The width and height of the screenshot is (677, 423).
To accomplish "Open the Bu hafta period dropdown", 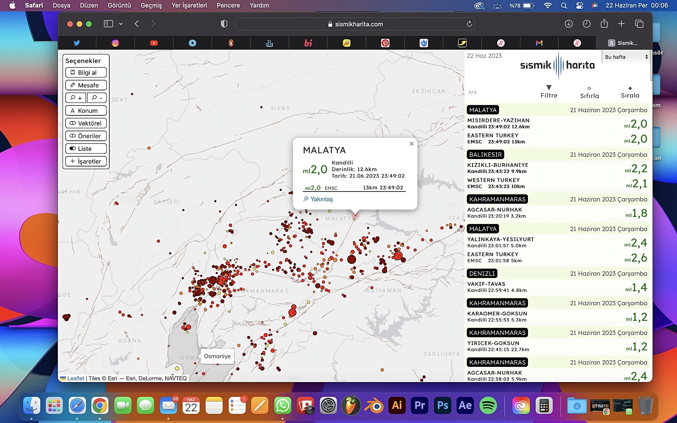I will point(626,57).
